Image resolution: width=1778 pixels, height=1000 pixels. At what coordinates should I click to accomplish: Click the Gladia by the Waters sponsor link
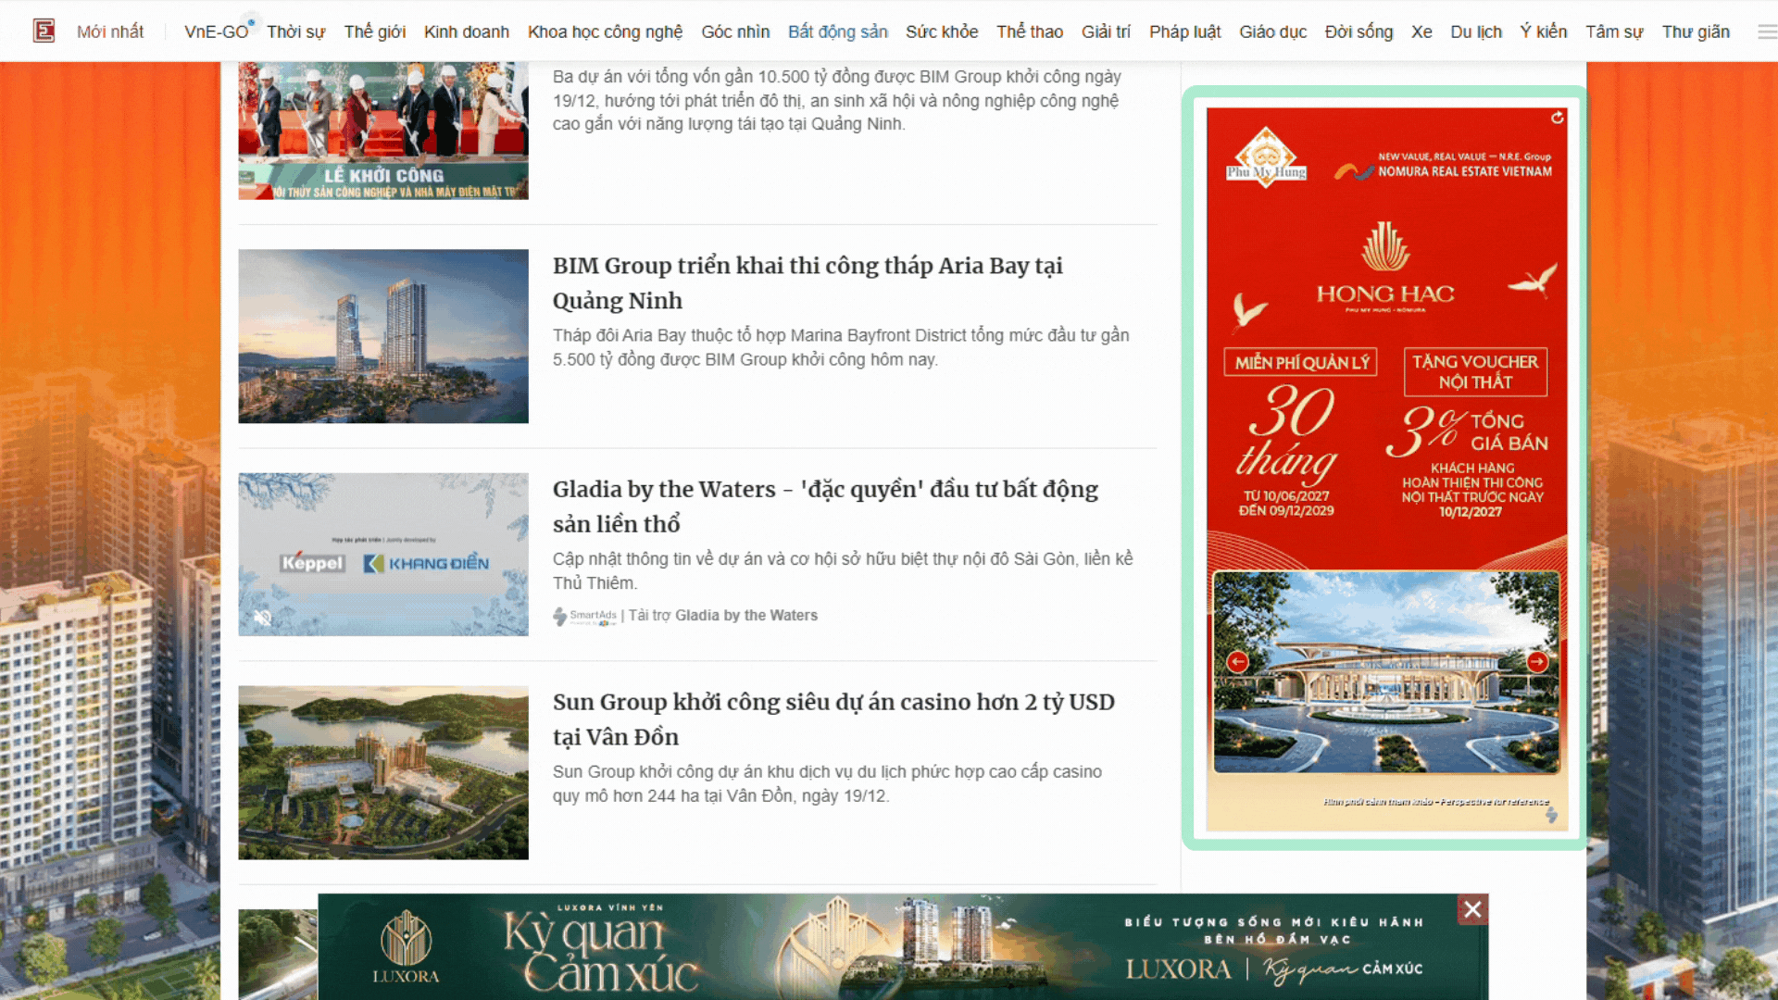coord(746,615)
